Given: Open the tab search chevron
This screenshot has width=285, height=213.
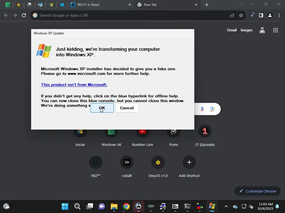Looking at the screenshot, I should [240, 4].
